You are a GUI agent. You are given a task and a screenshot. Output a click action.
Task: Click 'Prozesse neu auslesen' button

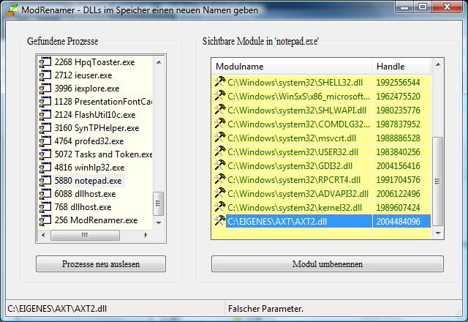click(x=101, y=264)
